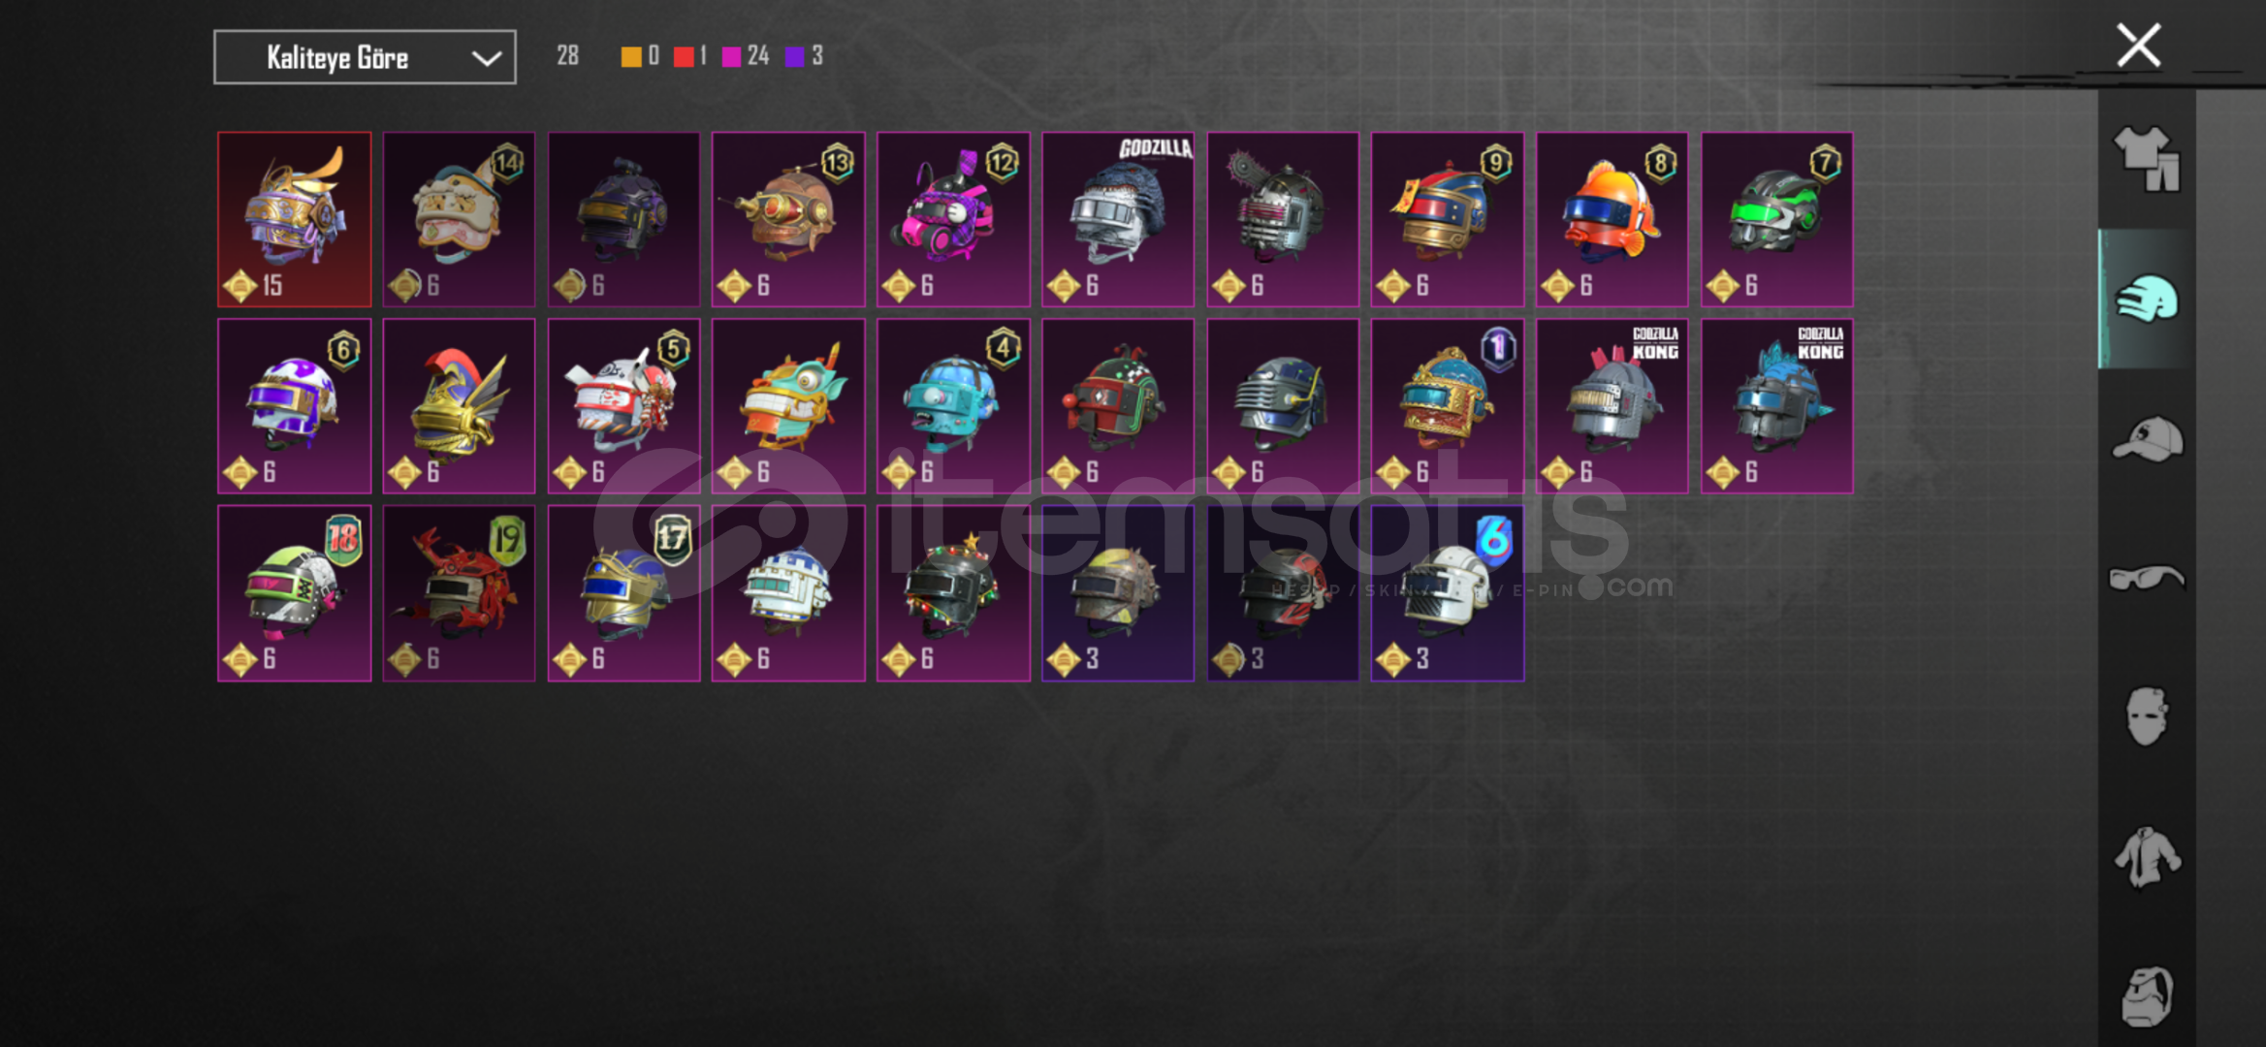Screen dimensions: 2266x1047
Task: Open the sunglasses category icon
Action: (2147, 578)
